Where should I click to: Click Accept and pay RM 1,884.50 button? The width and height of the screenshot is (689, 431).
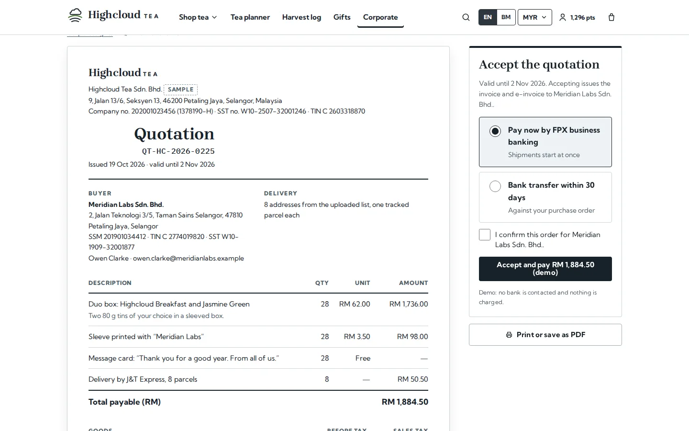pyautogui.click(x=545, y=269)
